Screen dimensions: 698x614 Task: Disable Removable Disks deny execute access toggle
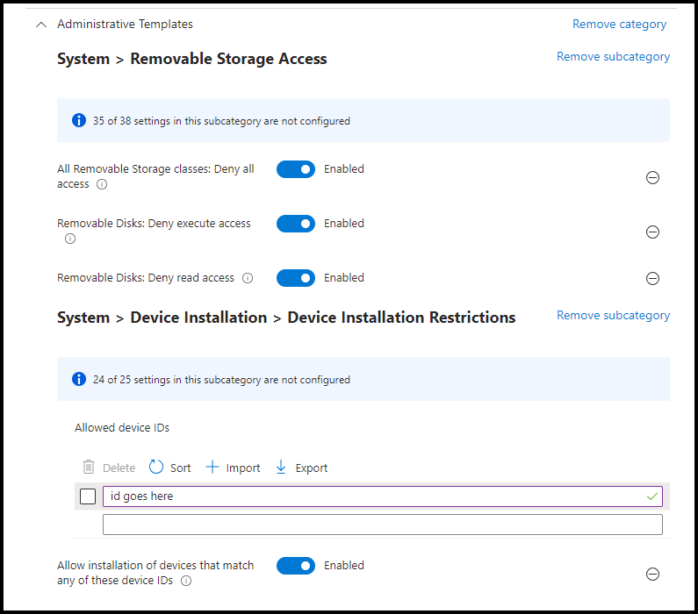point(296,223)
